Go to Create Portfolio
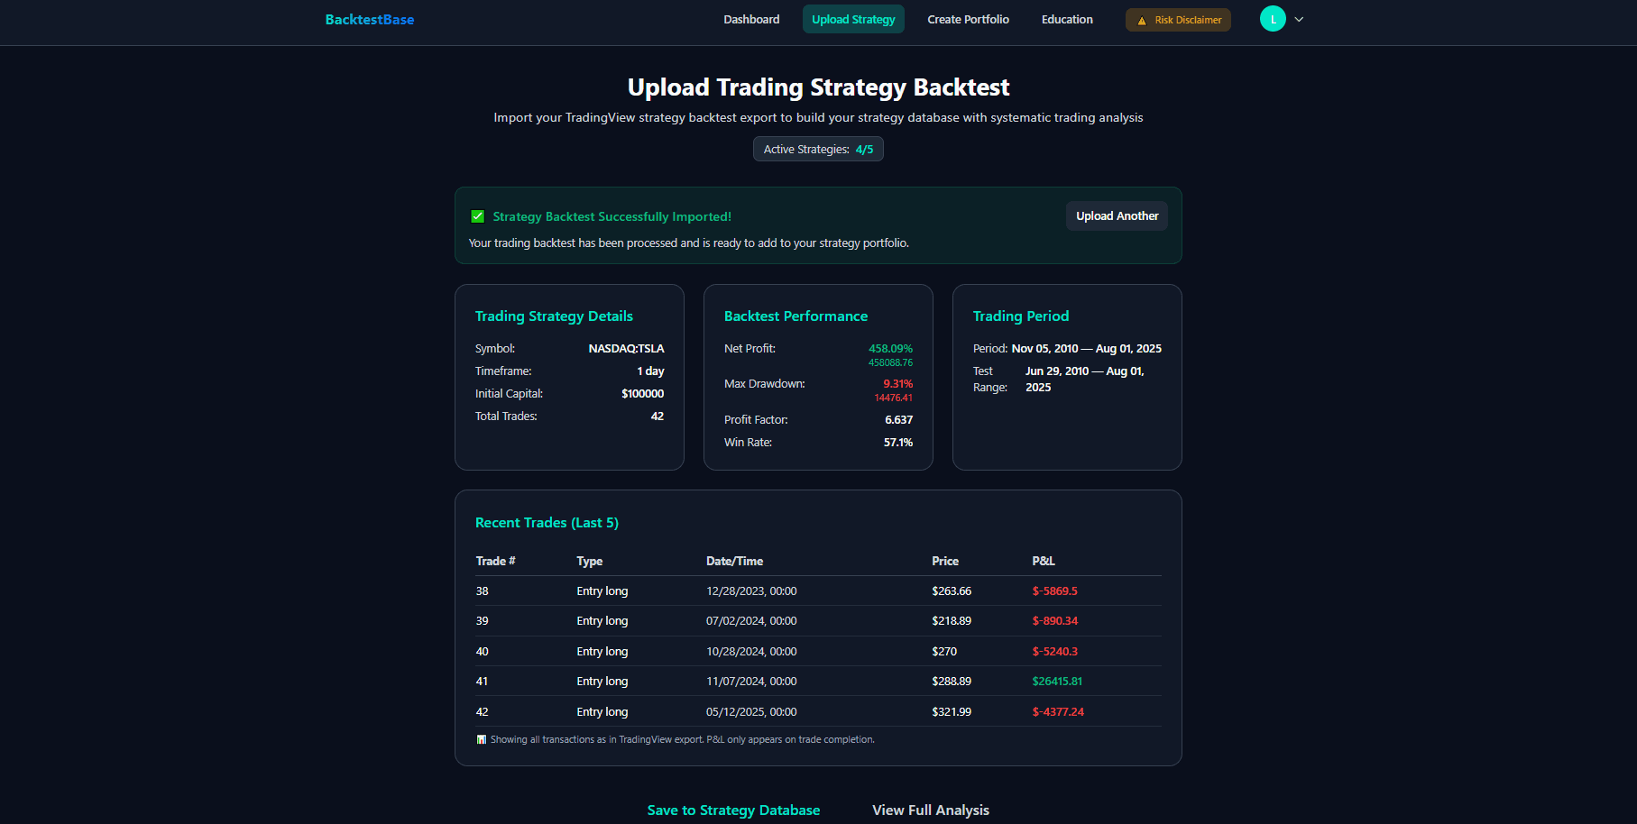Screen dimensions: 1637x824 (968, 19)
